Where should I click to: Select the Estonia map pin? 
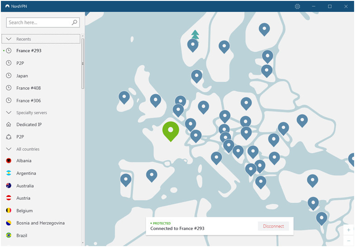pyautogui.click(x=267, y=56)
